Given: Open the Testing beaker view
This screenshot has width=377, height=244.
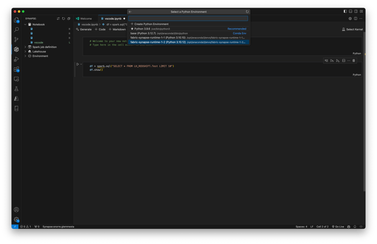Looking at the screenshot, I should tap(16, 88).
